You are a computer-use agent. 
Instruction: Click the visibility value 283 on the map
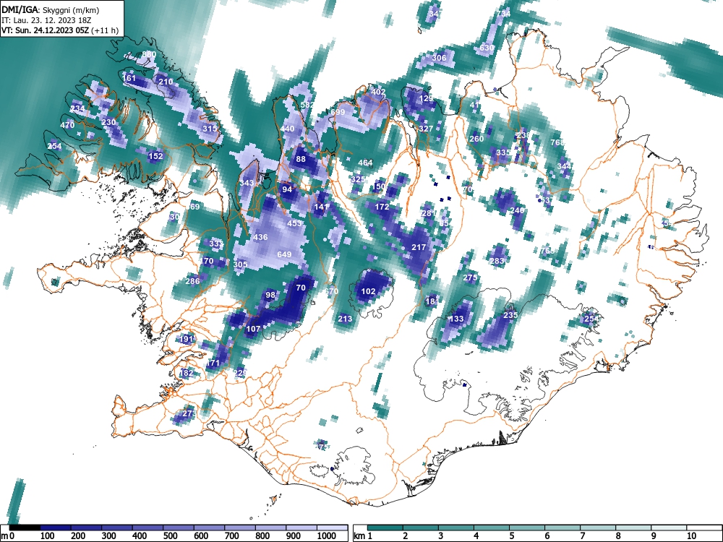pos(497,261)
